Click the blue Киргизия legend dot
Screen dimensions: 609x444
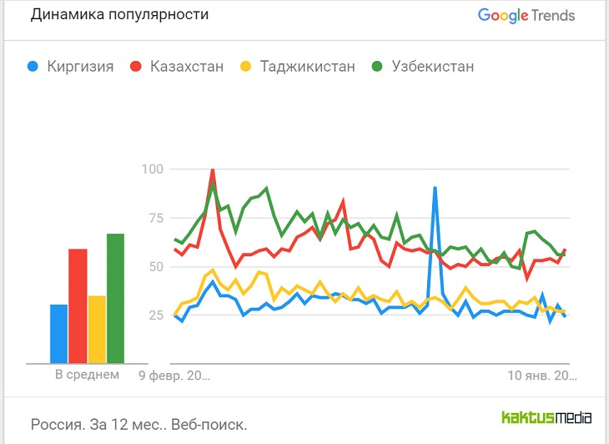pyautogui.click(x=33, y=66)
